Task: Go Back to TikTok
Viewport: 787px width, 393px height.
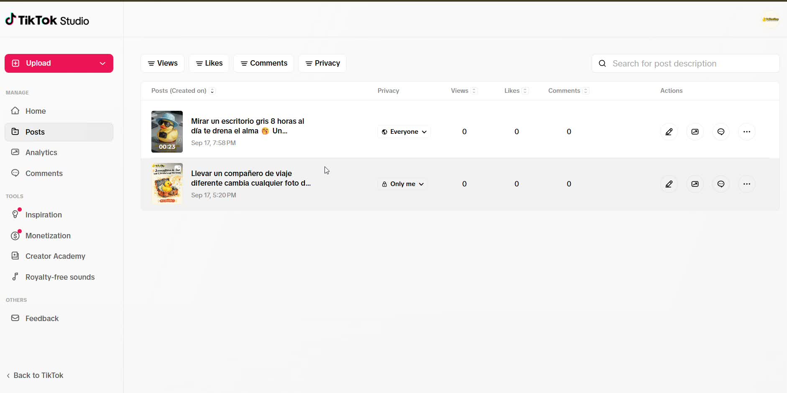Action: click(35, 375)
